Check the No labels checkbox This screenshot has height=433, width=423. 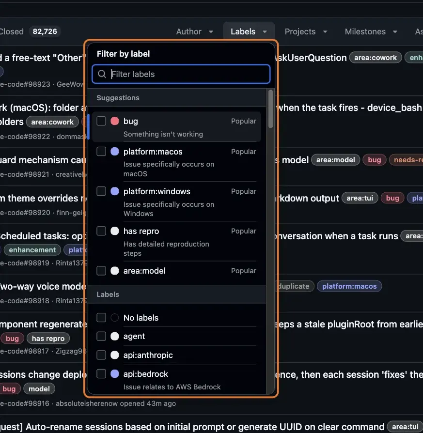101,318
